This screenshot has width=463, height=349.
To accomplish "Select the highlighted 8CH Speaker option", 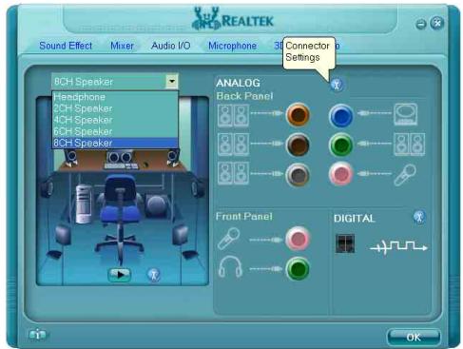I will coord(115,143).
